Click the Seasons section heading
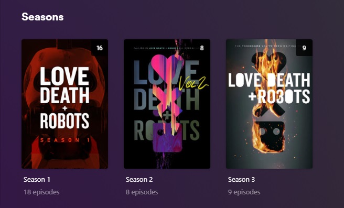 pyautogui.click(x=42, y=17)
